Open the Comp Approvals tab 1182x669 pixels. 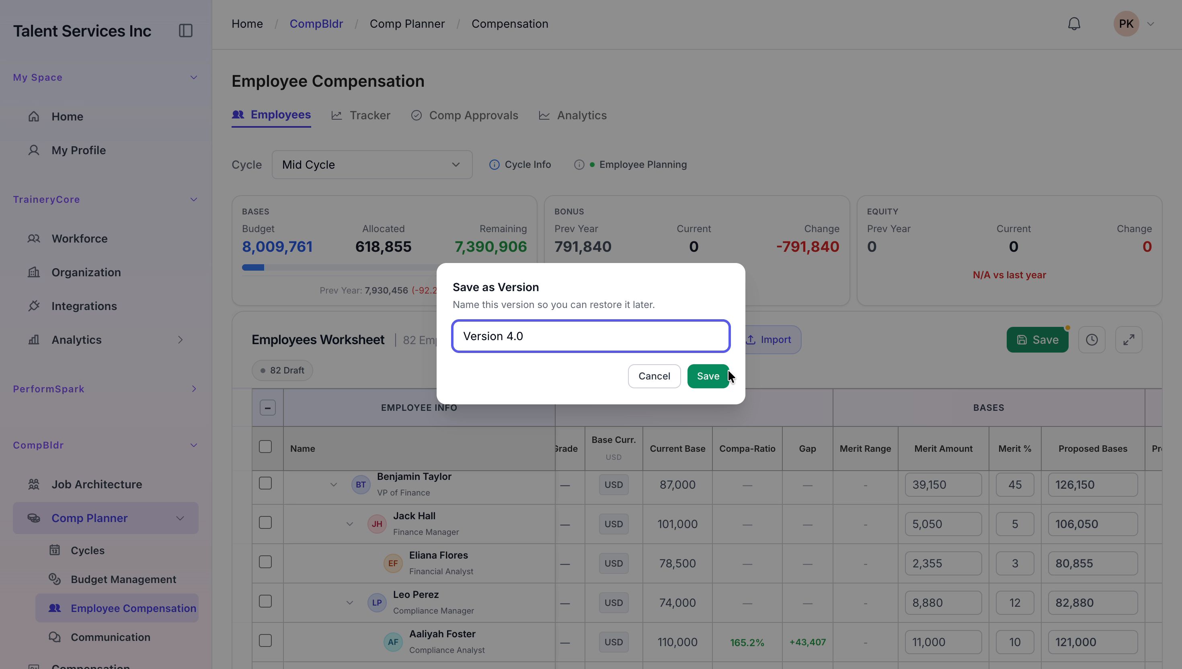(464, 115)
